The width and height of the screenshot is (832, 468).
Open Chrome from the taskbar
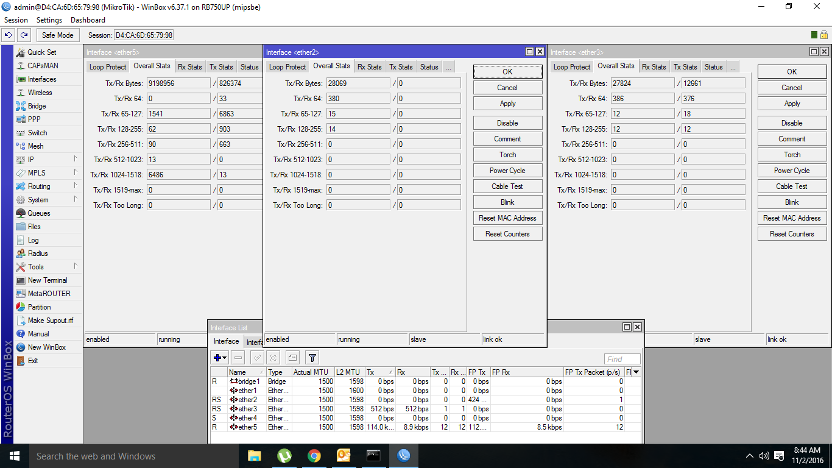tap(314, 456)
